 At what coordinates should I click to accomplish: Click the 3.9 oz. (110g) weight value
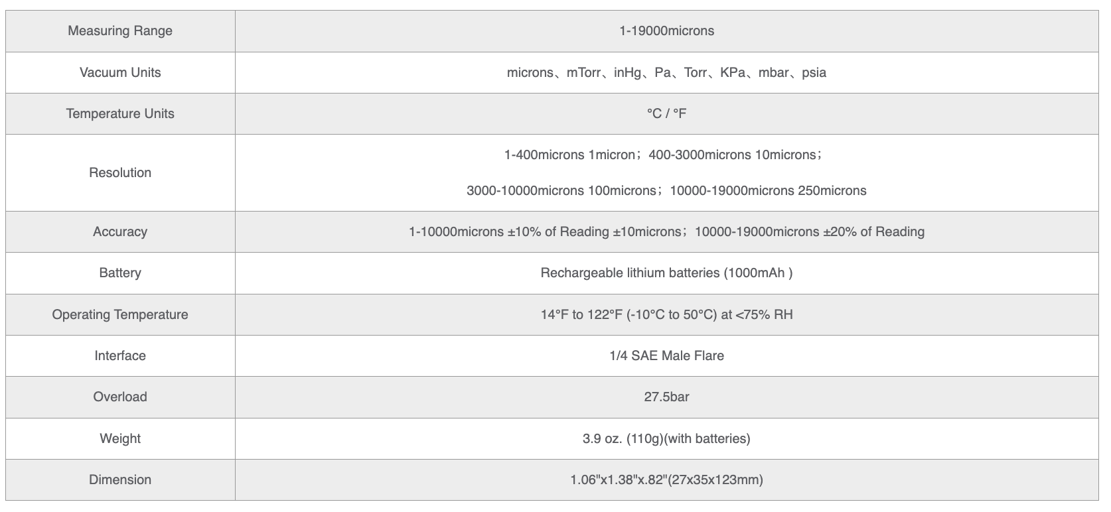pyautogui.click(x=666, y=439)
